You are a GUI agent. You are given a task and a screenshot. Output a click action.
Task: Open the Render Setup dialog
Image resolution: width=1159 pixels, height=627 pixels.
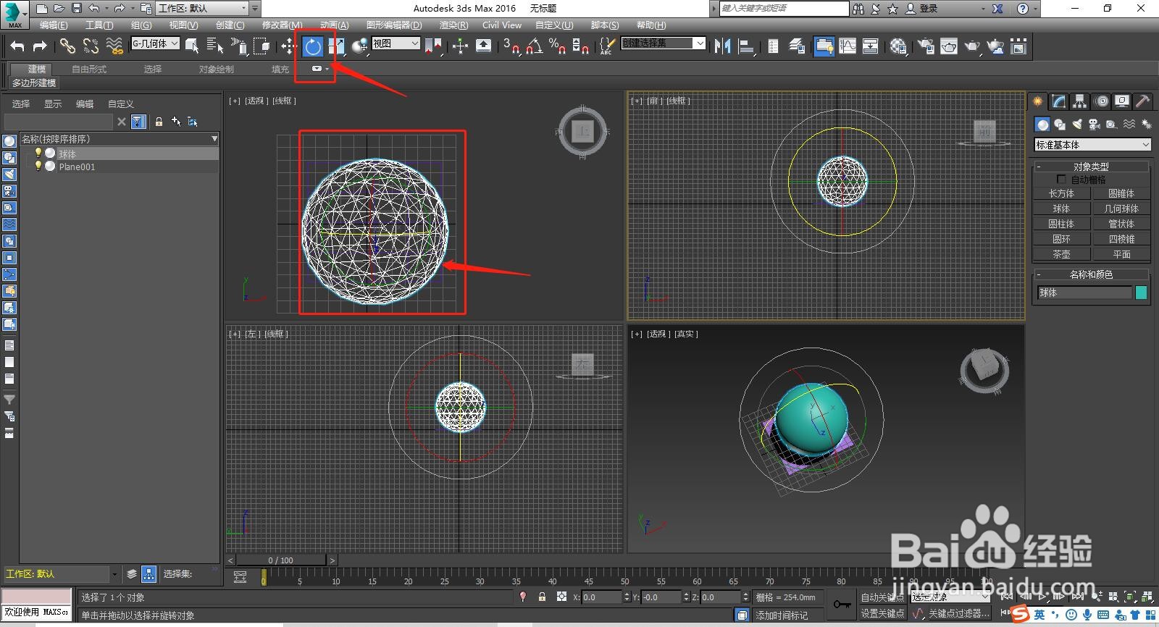[926, 46]
